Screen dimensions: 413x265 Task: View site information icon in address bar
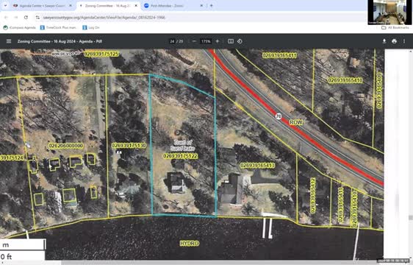point(38,18)
